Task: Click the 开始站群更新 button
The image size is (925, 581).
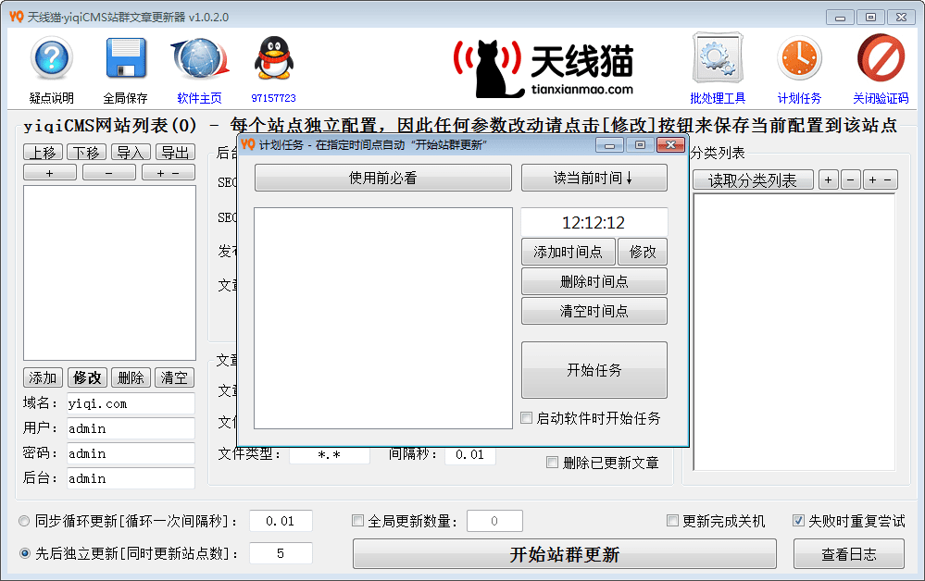Action: [x=565, y=554]
